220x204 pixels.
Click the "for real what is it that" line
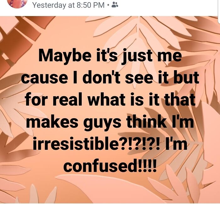110,100
